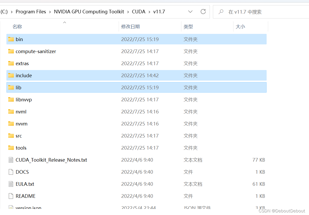The width and height of the screenshot is (309, 215).
Task: Select the nvml folder icon
Action: click(11, 112)
